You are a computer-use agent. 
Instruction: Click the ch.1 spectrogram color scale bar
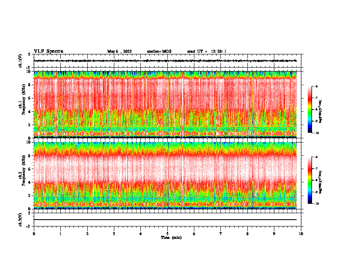(309, 110)
